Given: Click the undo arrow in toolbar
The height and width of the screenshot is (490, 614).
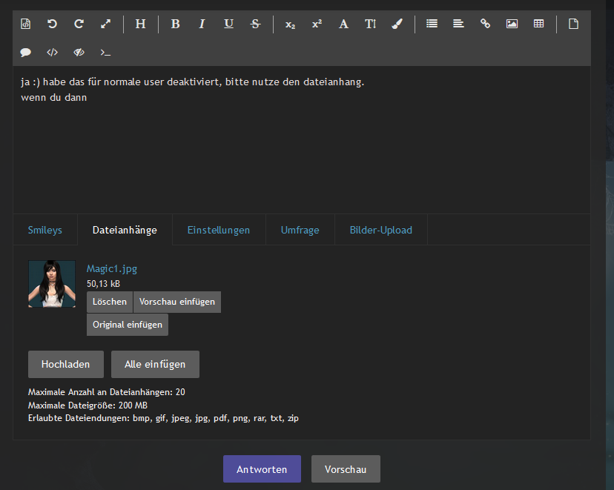Looking at the screenshot, I should (52, 24).
